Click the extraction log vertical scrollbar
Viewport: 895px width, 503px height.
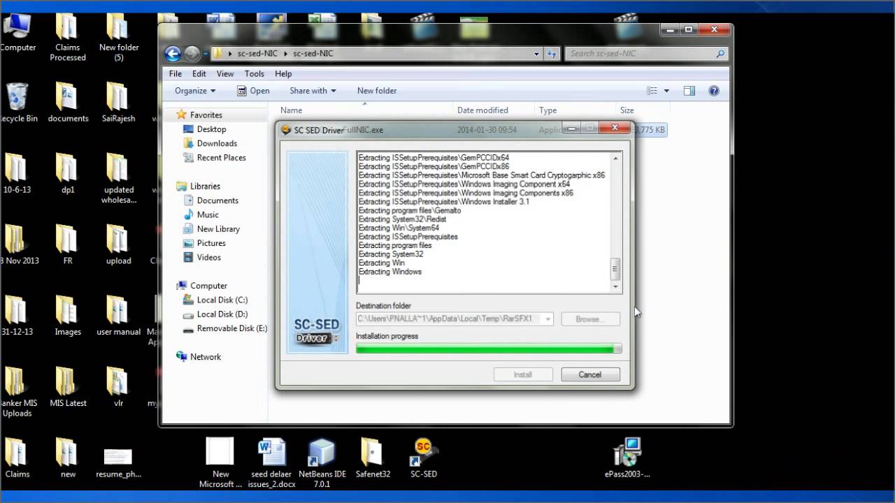[615, 222]
